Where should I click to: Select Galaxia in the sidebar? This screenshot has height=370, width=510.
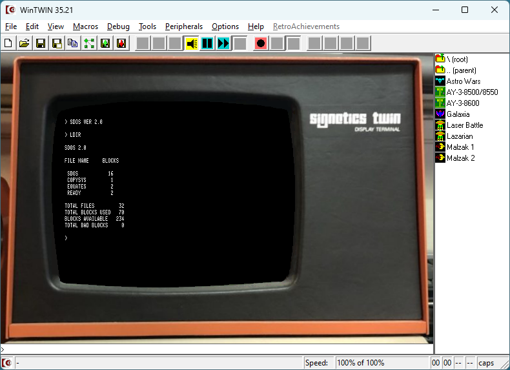tap(453, 114)
